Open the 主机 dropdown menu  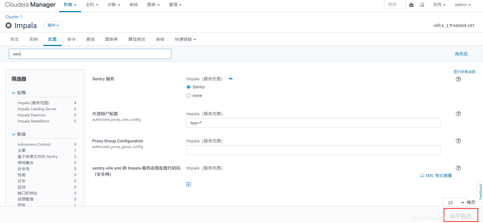[x=92, y=5]
